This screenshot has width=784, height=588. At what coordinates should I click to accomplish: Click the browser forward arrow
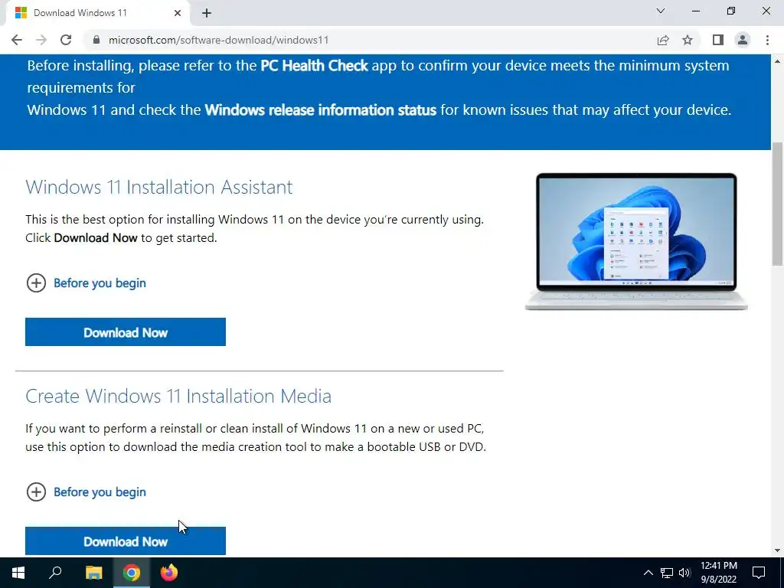(x=41, y=40)
